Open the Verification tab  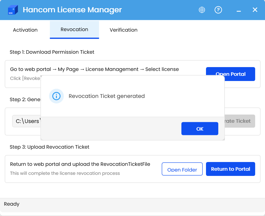[123, 30]
